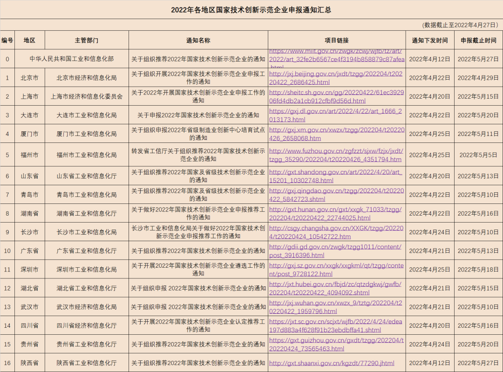The width and height of the screenshot is (503, 372).
Task: Select the 贵州省工业和信息化厅 cell
Action: [87, 344]
